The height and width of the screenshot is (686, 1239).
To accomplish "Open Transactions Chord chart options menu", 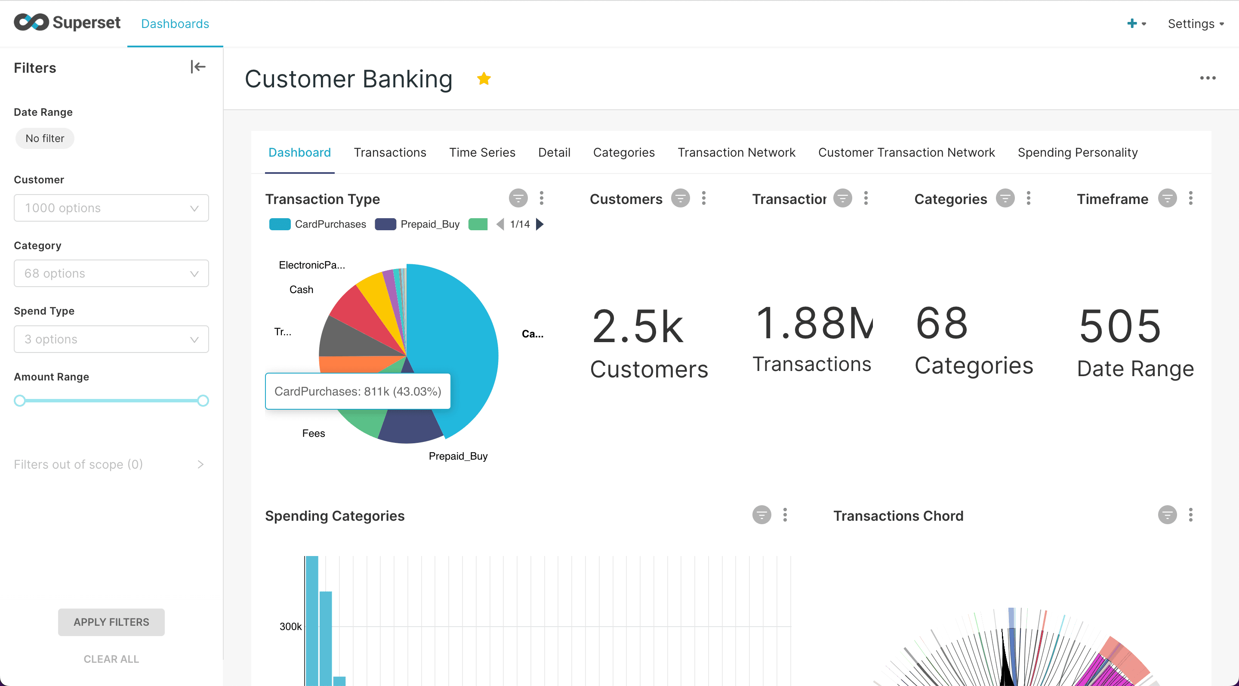I will [1190, 515].
